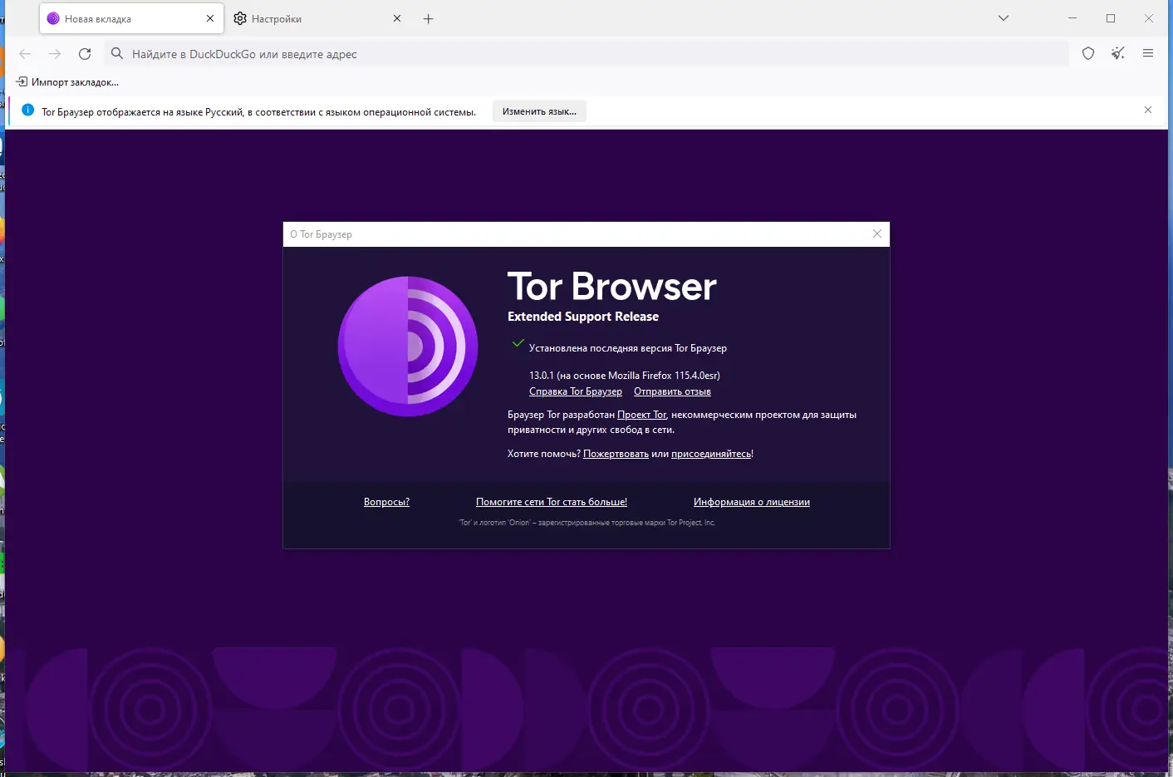Viewport: 1173px width, 777px height.
Task: Switch to the Настройки tab
Action: point(317,18)
